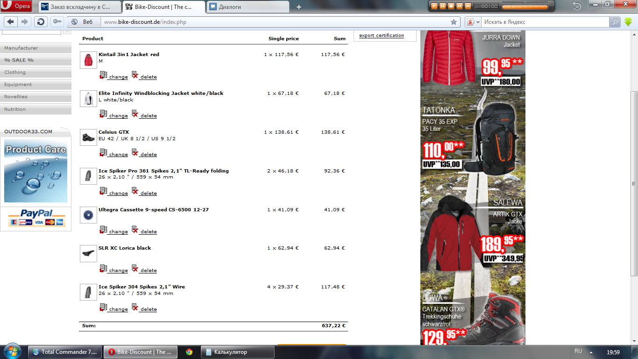Delete the Elite Infinity Jacket item
Screen dimensions: 638x359
tap(144, 115)
